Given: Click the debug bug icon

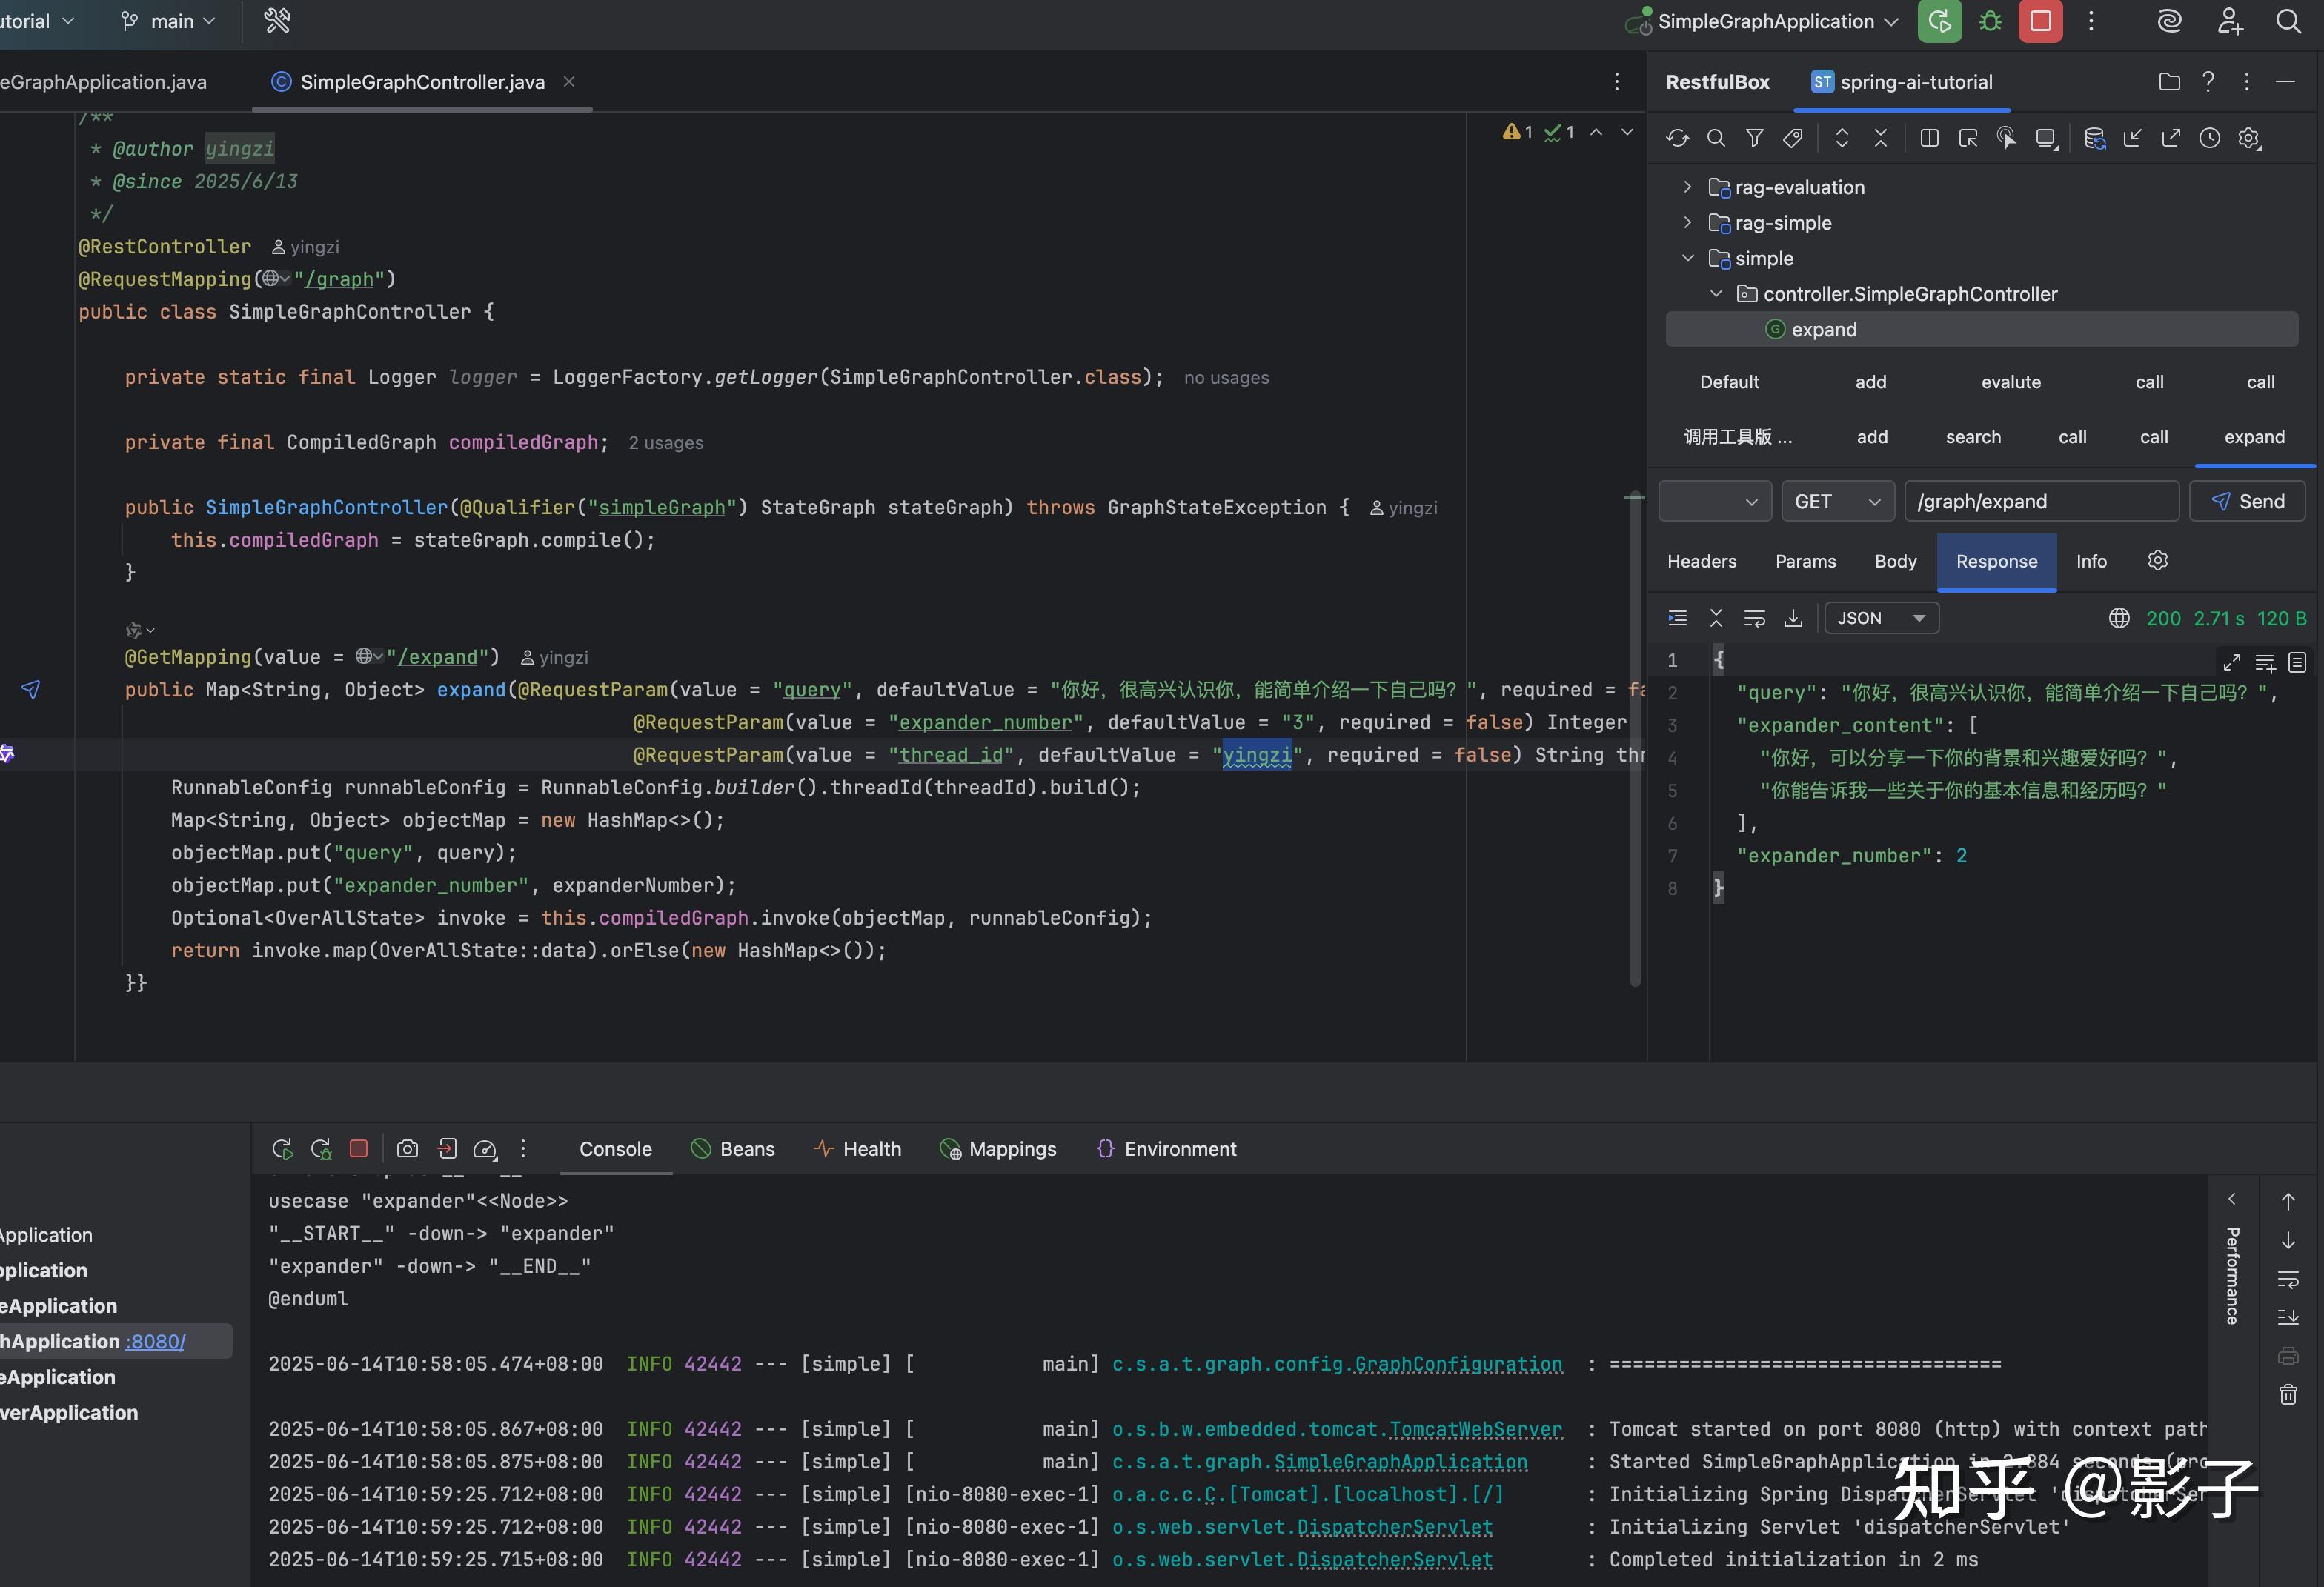Looking at the screenshot, I should [1990, 21].
